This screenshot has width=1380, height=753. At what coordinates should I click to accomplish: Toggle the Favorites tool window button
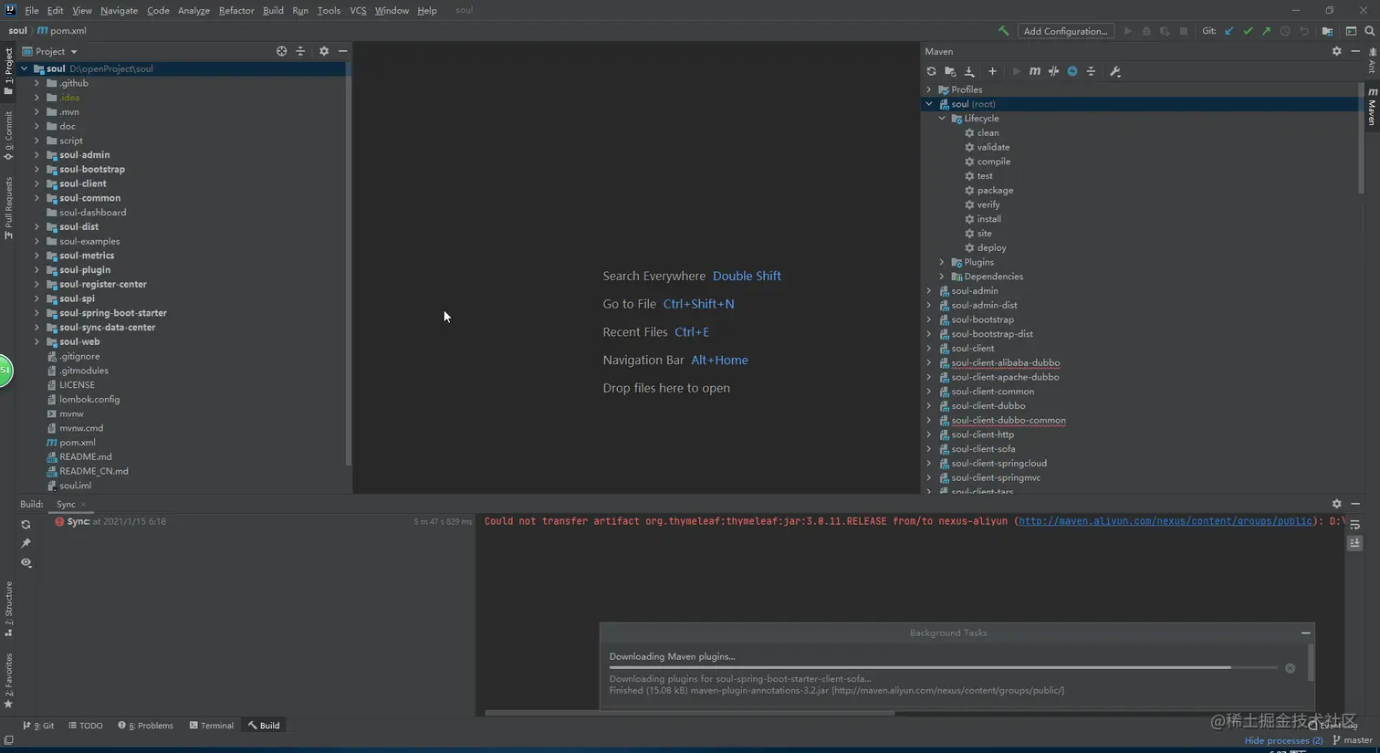[x=8, y=681]
